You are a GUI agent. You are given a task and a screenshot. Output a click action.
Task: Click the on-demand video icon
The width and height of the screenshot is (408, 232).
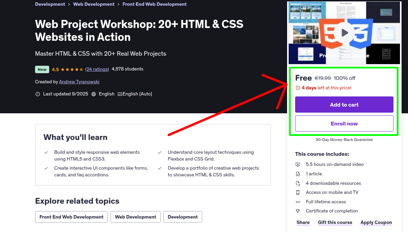(x=298, y=165)
